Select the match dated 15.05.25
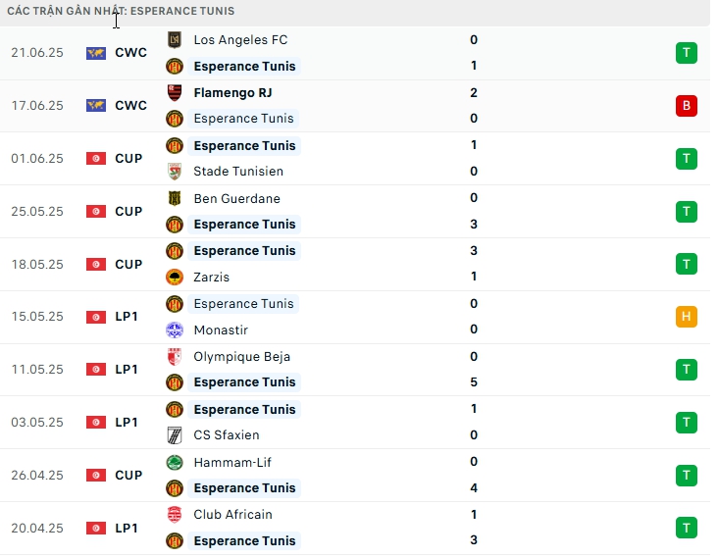This screenshot has width=718, height=558. point(37,317)
